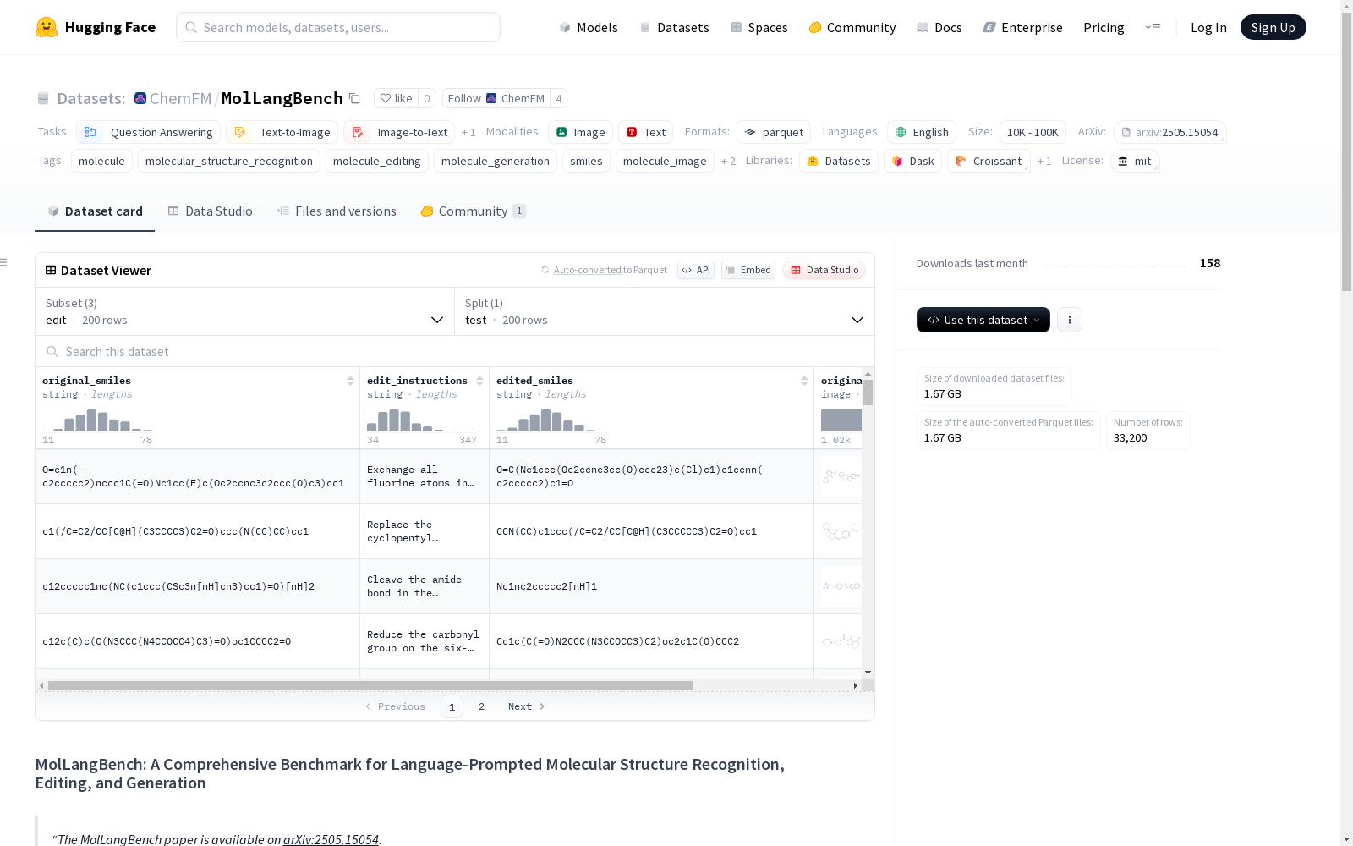The image size is (1353, 846).
Task: Click the Embed button
Action: click(748, 270)
